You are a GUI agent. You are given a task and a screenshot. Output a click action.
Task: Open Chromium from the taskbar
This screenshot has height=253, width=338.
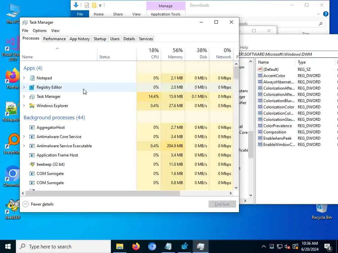point(152,246)
